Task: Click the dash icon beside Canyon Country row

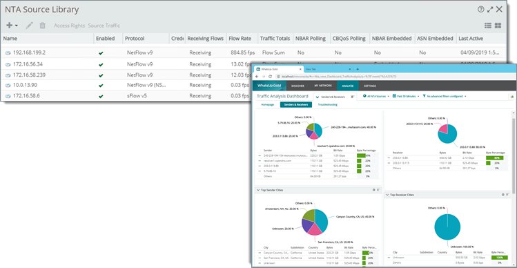Action: [x=260, y=253]
